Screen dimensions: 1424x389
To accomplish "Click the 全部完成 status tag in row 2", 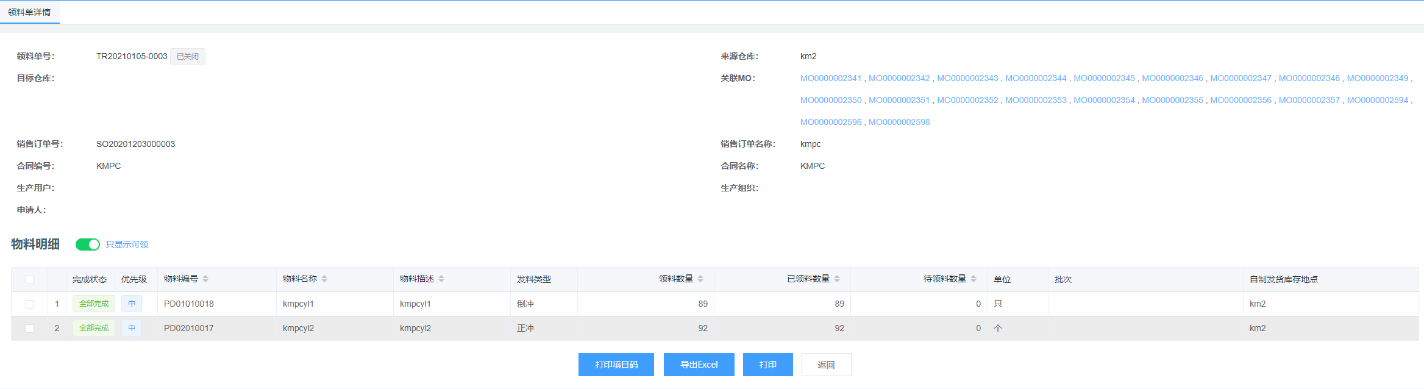I will [x=94, y=328].
